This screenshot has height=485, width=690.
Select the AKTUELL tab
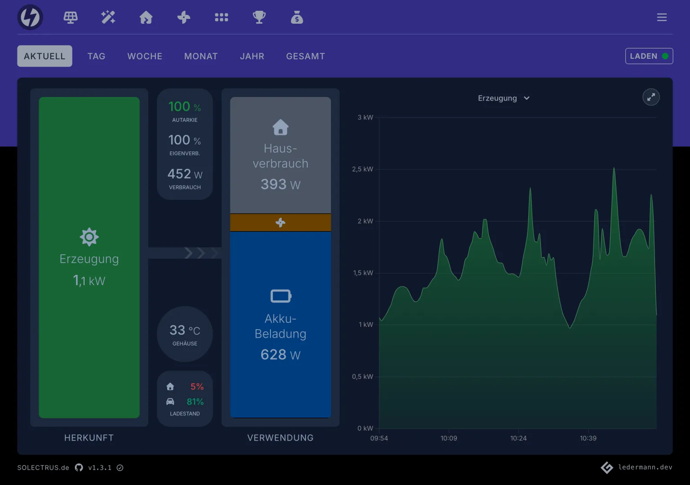pos(44,56)
